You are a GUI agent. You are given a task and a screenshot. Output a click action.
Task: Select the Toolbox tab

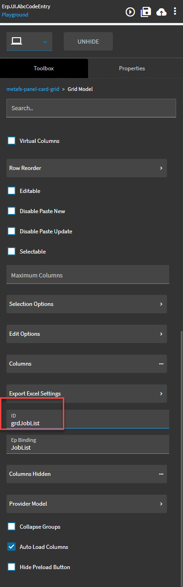pyautogui.click(x=44, y=68)
